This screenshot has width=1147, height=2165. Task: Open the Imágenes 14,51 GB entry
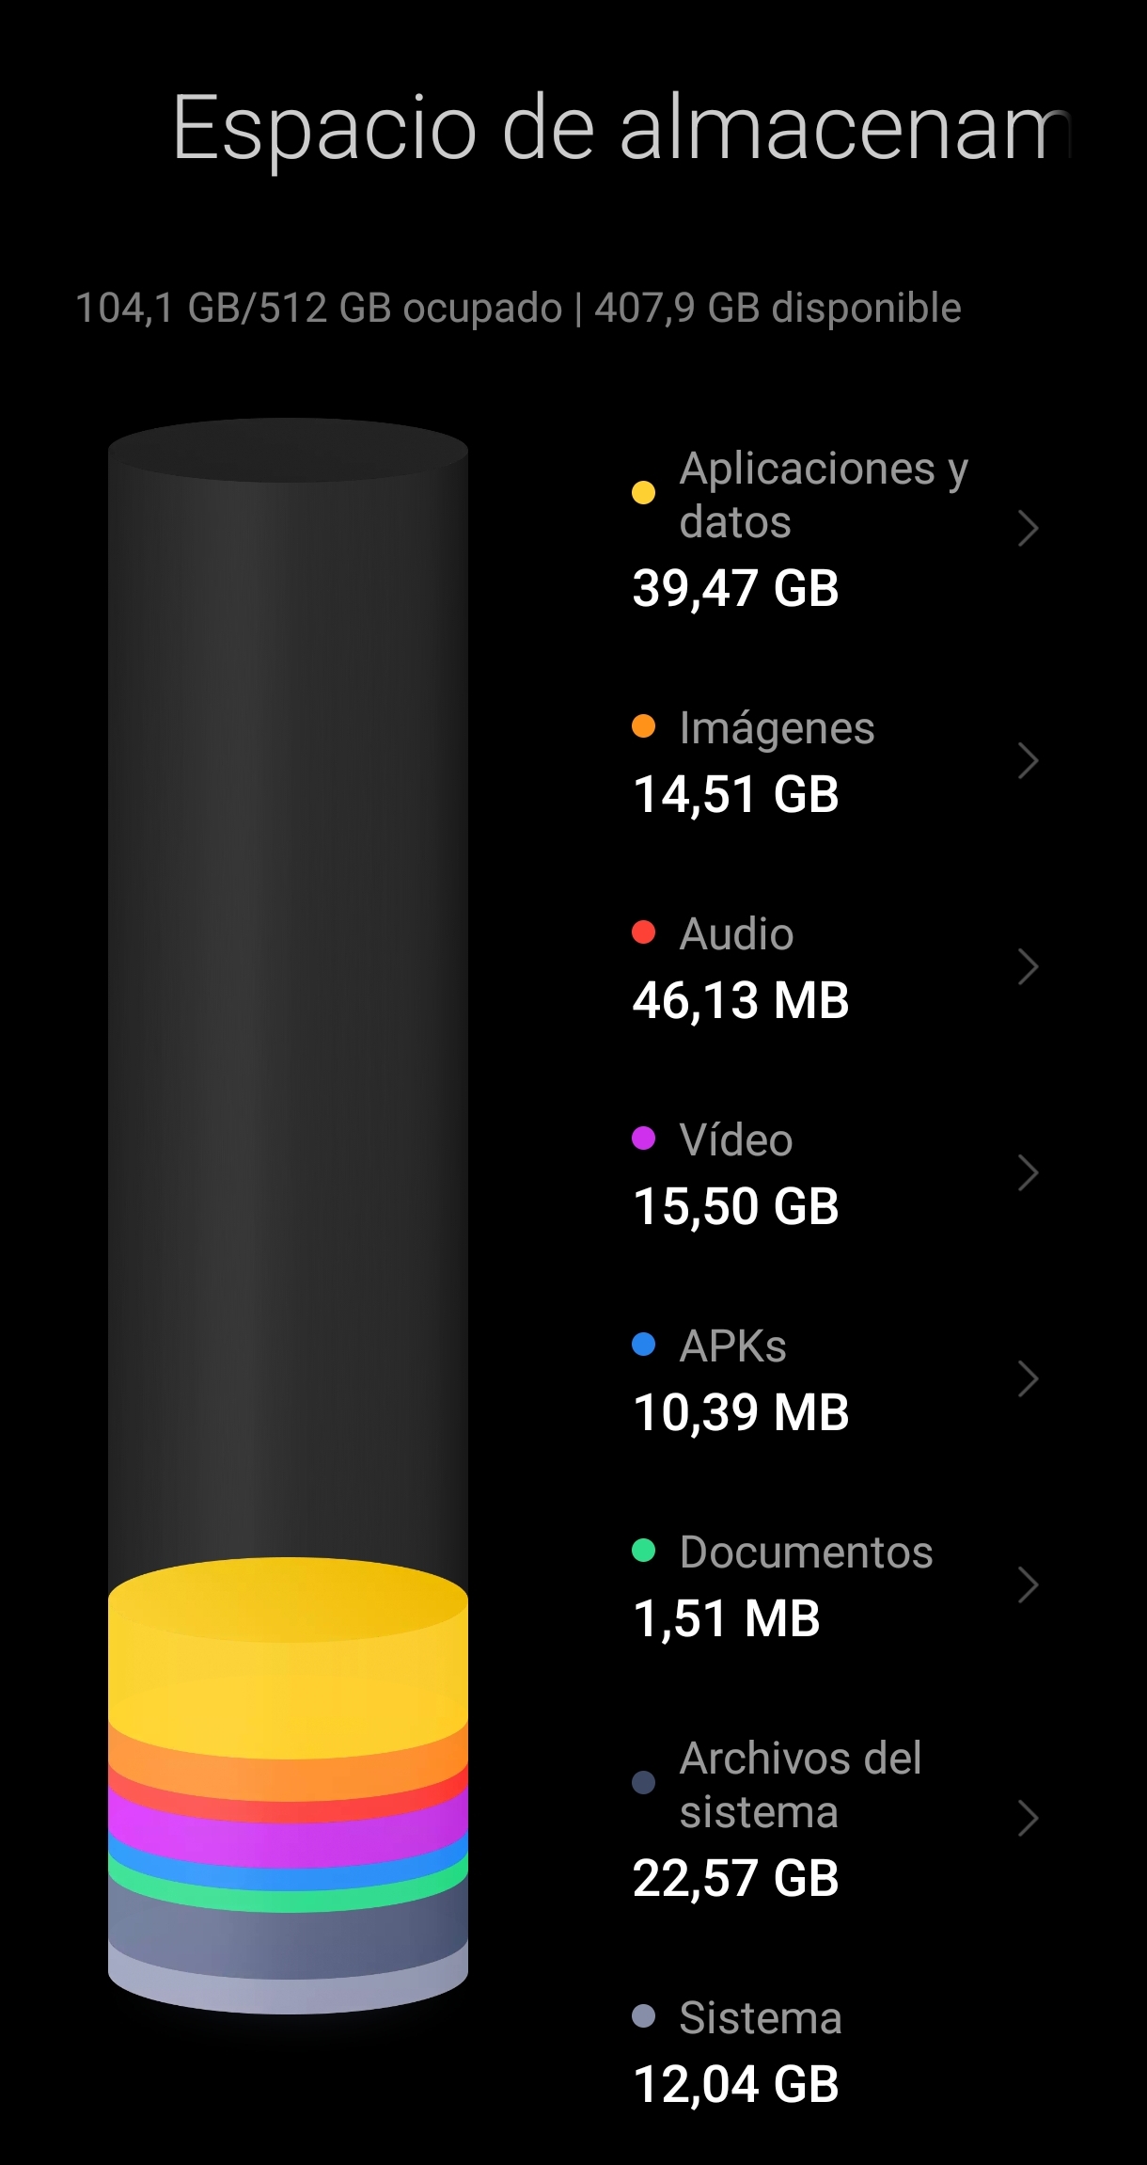pos(836,760)
